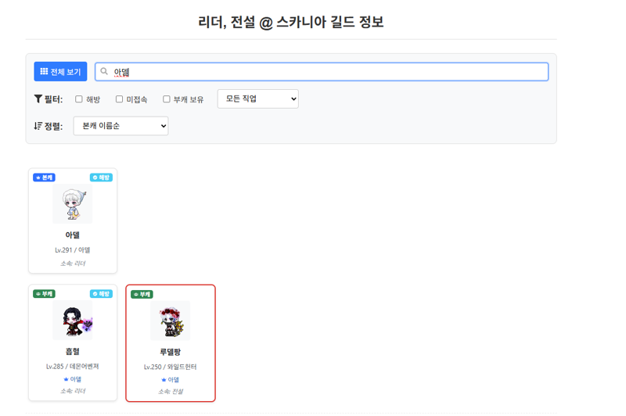The width and height of the screenshot is (626, 416).
Task: Click the grid icon in 전체 보기 button
Action: point(44,71)
